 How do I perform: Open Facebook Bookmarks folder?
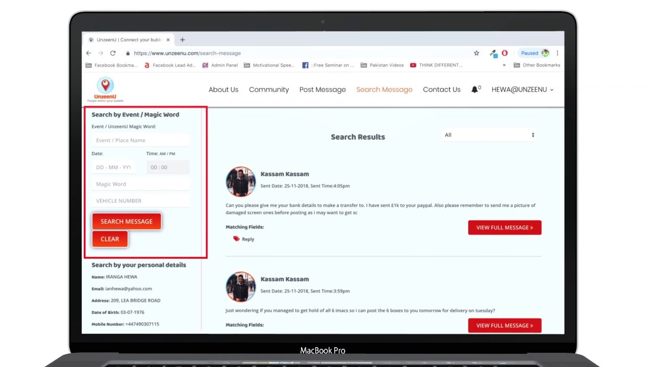[x=112, y=65]
